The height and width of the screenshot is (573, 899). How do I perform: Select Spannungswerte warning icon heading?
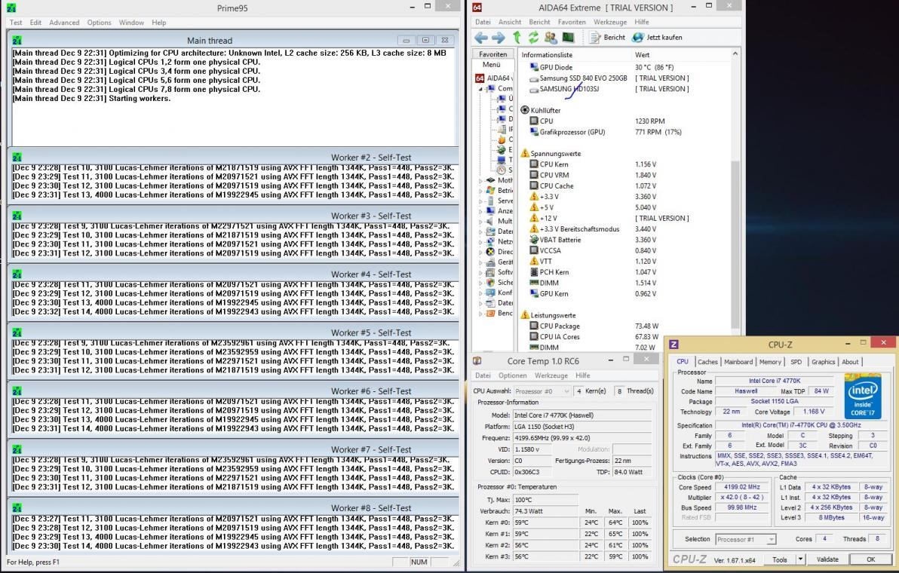[525, 154]
